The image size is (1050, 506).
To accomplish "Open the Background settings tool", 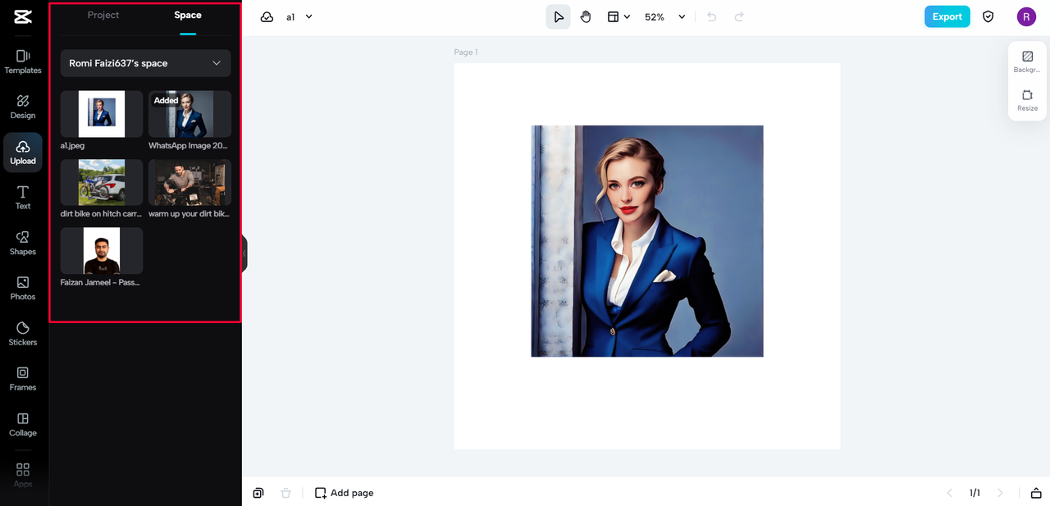I will (x=1027, y=62).
